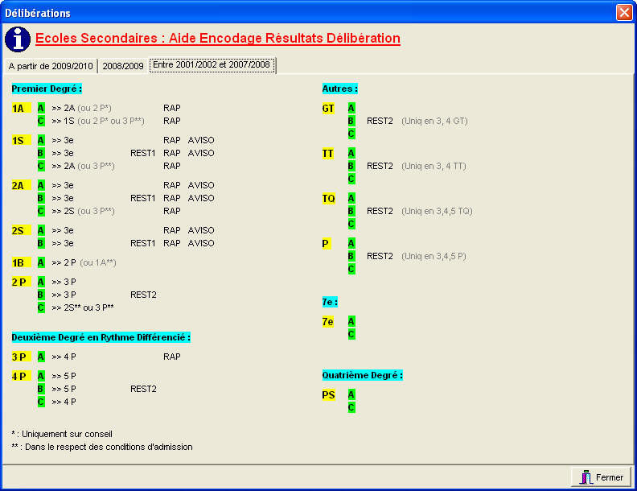Open the 'A partir de 2009/2010' tab
This screenshot has height=491, width=637.
pos(51,66)
